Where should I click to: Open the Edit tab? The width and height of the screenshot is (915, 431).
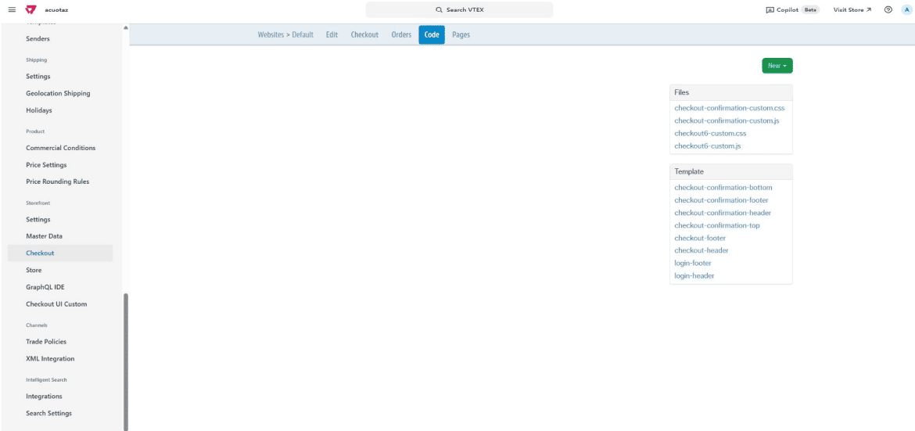click(332, 34)
